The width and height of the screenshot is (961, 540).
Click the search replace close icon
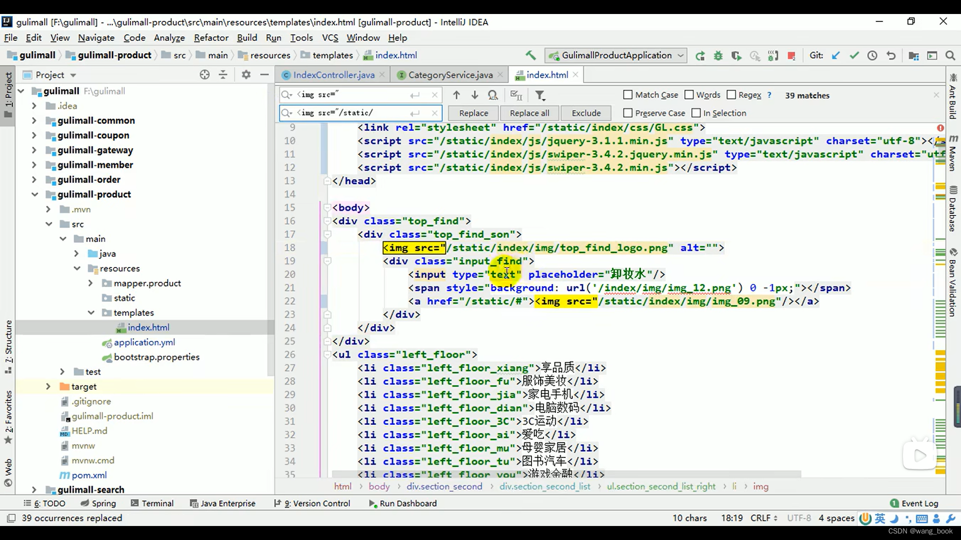click(x=936, y=95)
